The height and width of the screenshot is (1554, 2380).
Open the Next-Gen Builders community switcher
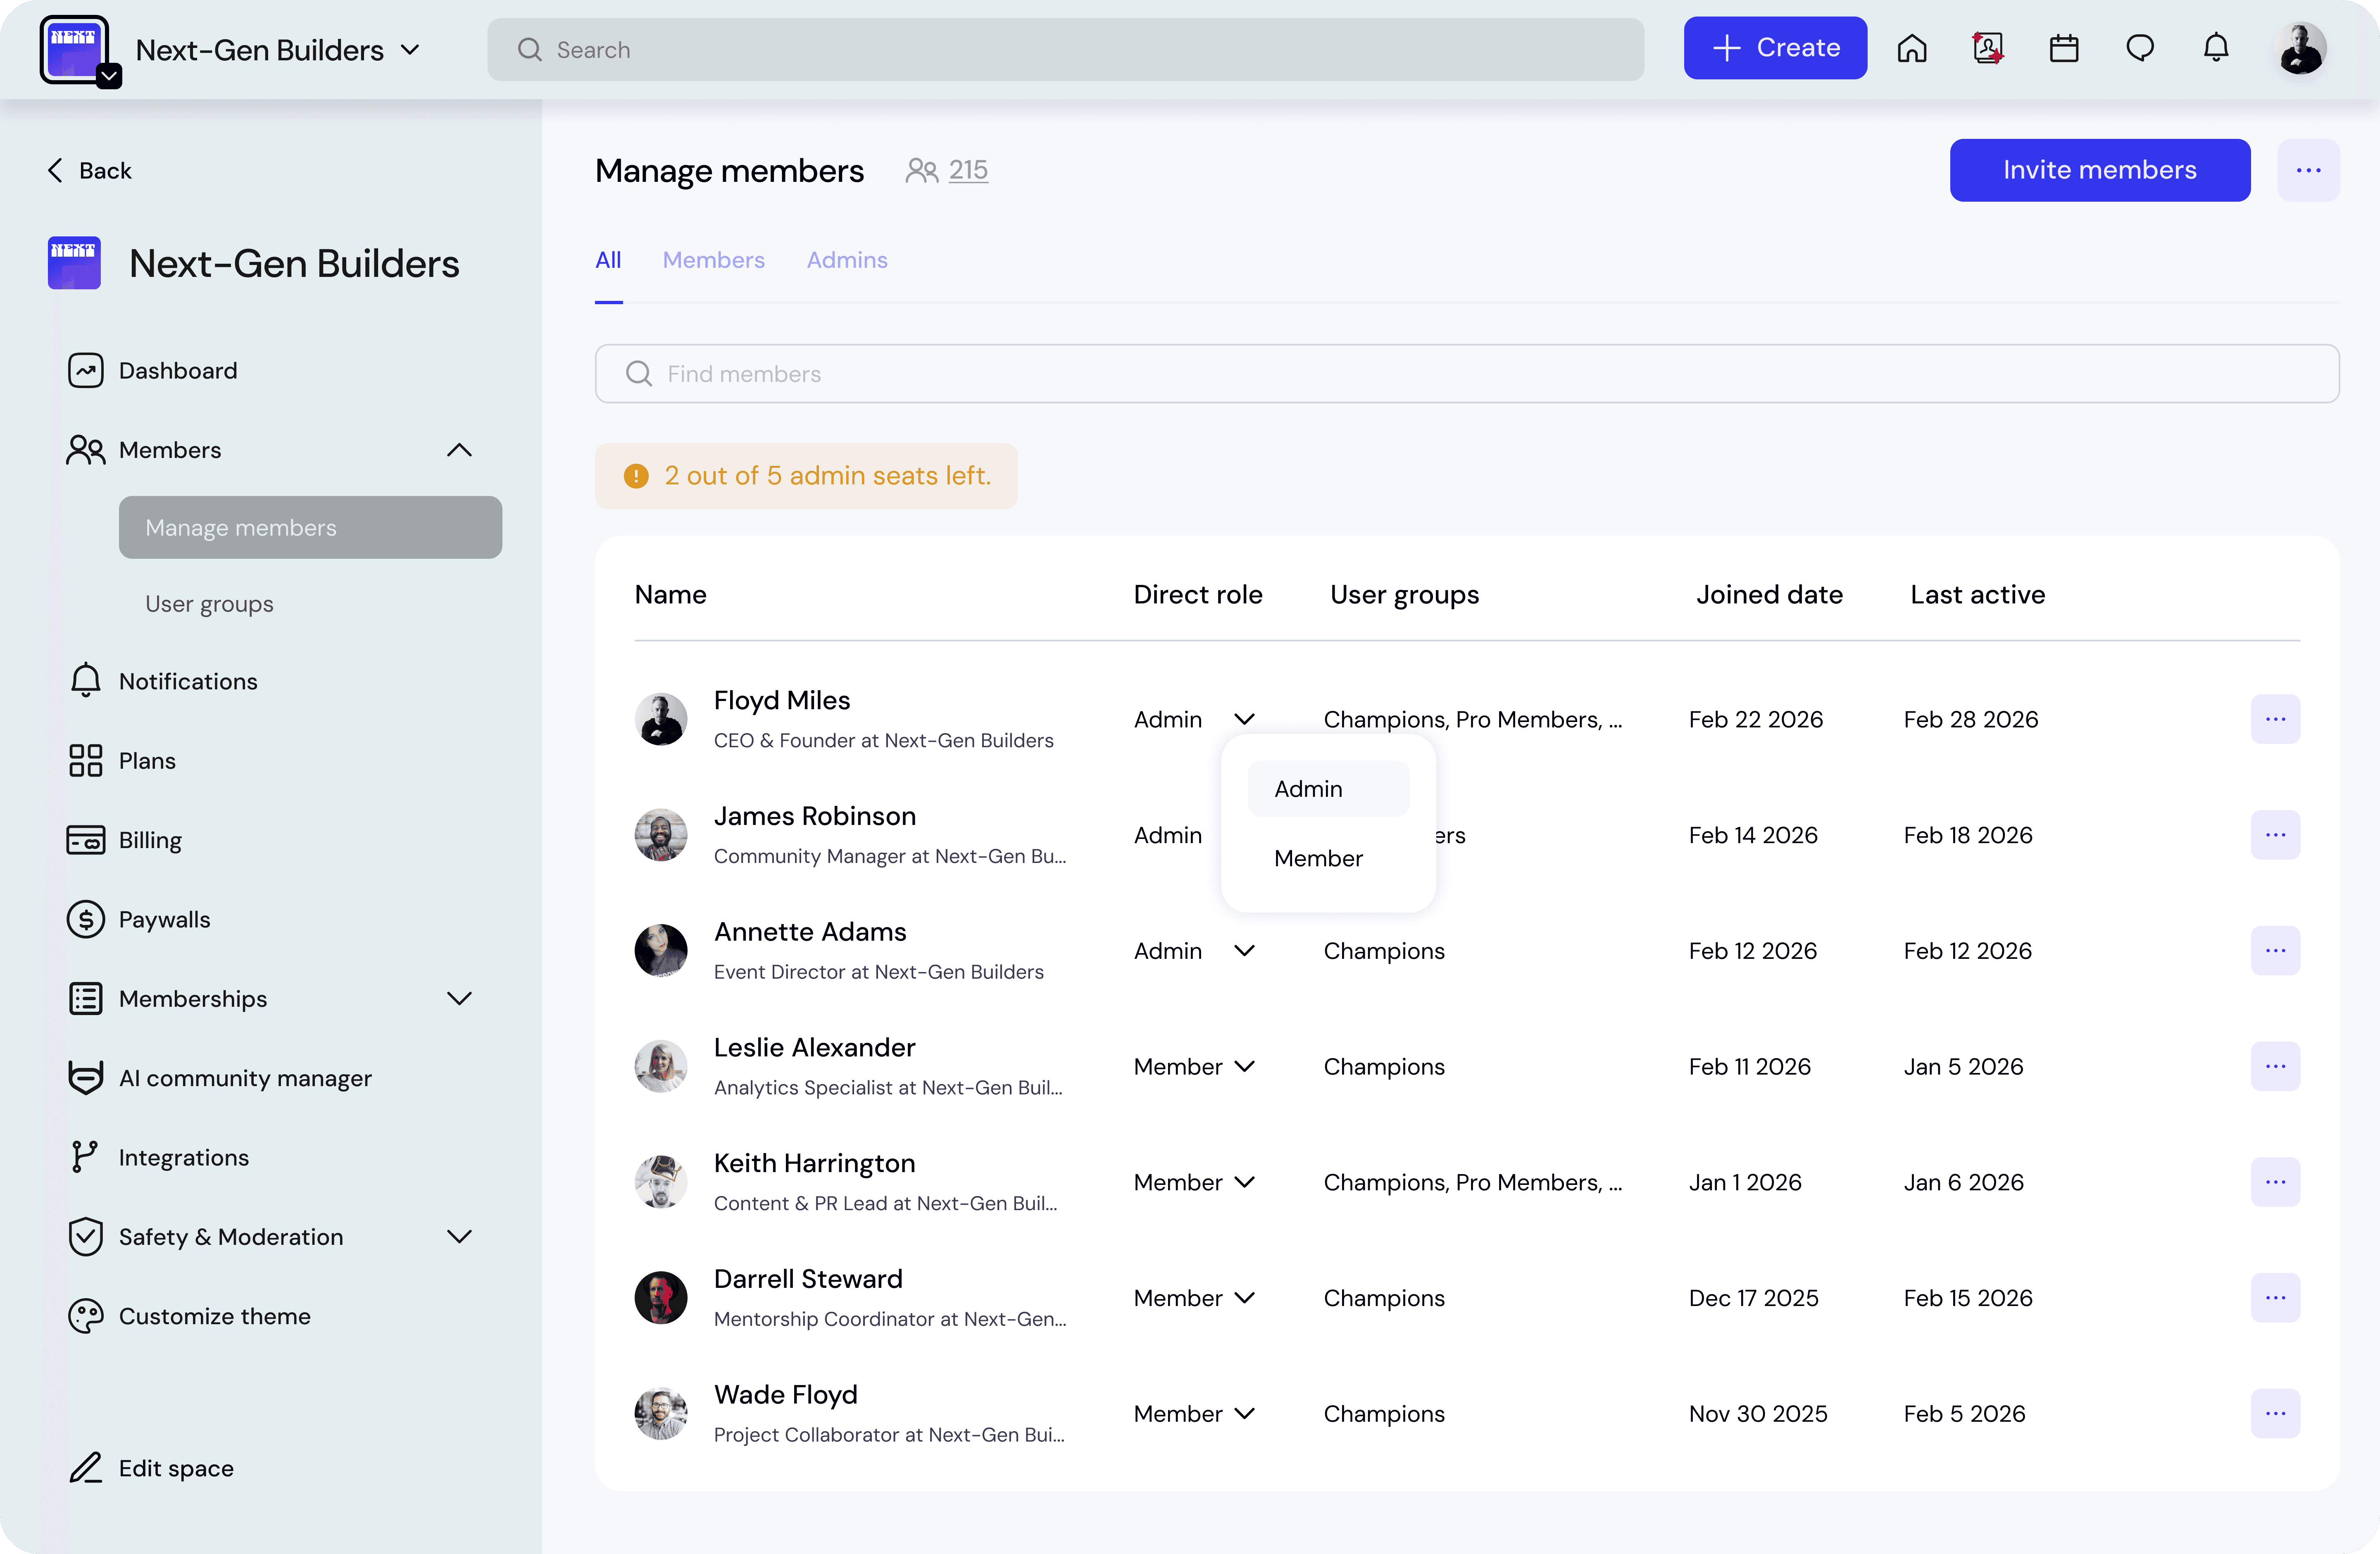tap(278, 50)
